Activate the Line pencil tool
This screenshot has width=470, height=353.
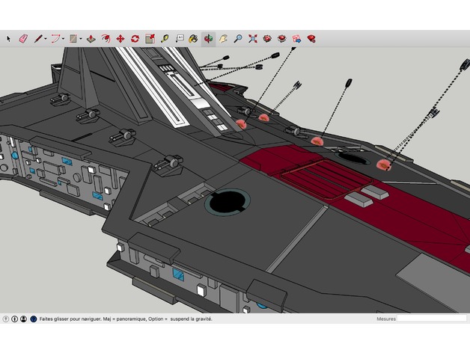click(37, 38)
